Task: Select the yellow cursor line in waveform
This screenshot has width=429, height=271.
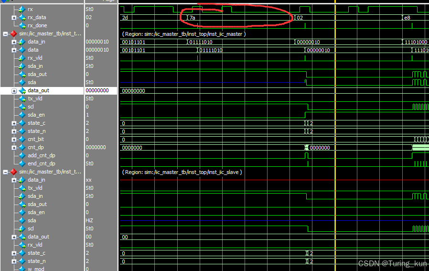Action: [335, 137]
